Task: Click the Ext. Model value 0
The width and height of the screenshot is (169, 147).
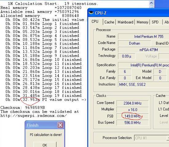Action: (160, 78)
